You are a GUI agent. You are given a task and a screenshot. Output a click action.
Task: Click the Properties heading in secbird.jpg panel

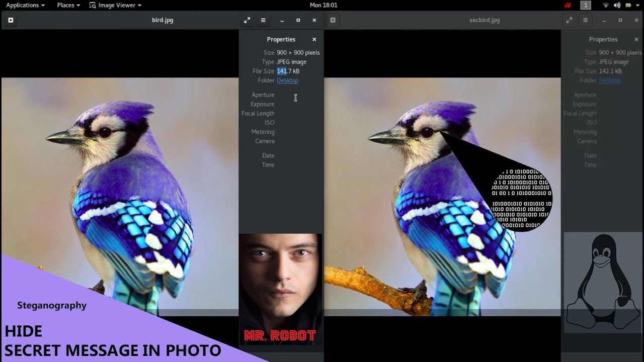pyautogui.click(x=603, y=39)
